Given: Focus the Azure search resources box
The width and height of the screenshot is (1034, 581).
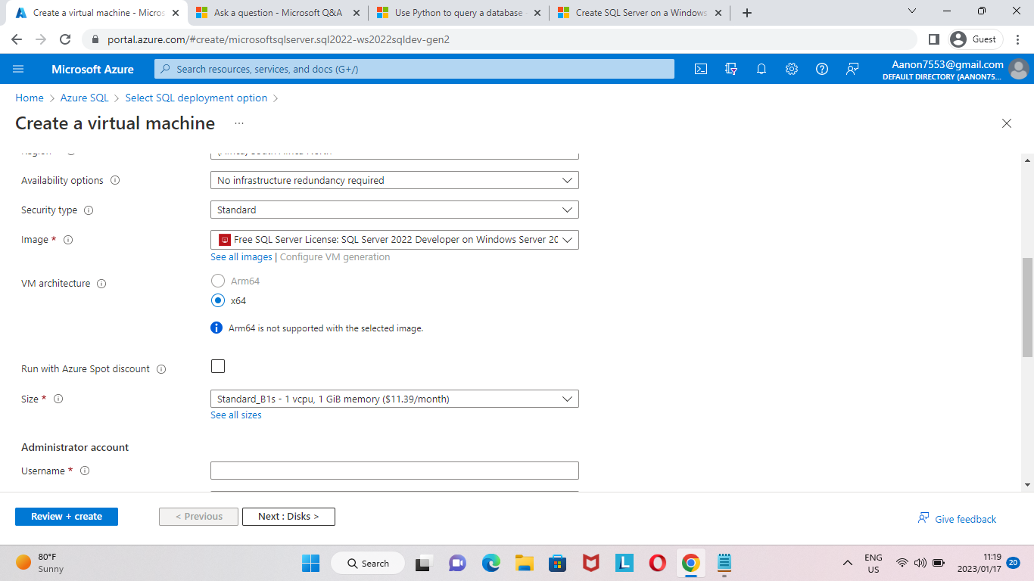Looking at the screenshot, I should tap(415, 69).
